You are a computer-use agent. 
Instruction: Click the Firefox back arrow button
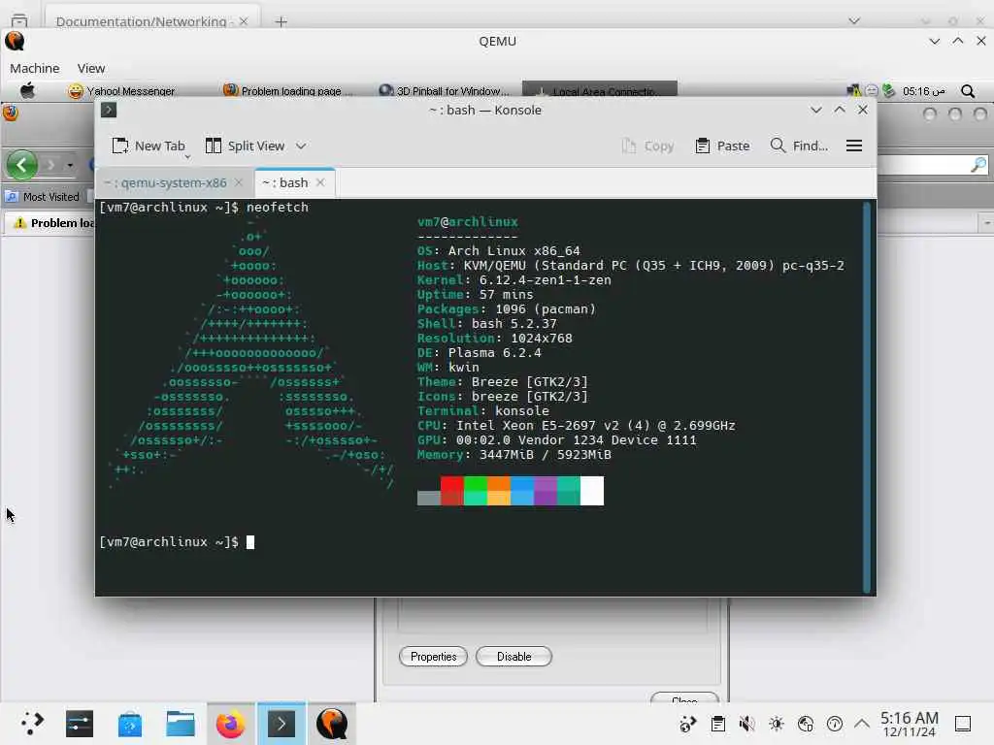(21, 165)
